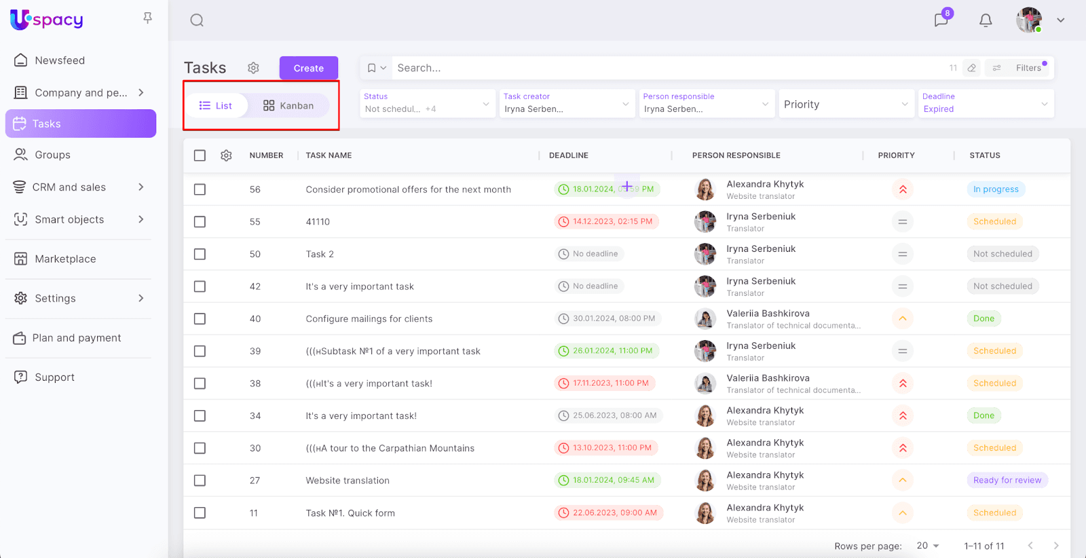Select all tasks with header checkbox

pos(200,155)
